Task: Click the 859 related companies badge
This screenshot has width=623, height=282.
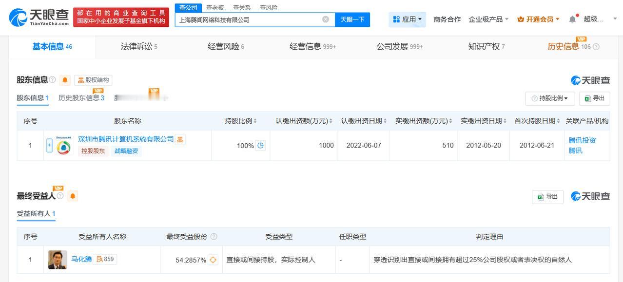Action: [x=105, y=259]
